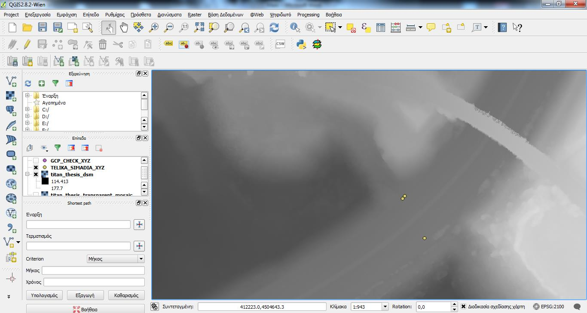Click the Βοήθεια button in Shortest path panel
587x313 pixels.
coord(86,309)
